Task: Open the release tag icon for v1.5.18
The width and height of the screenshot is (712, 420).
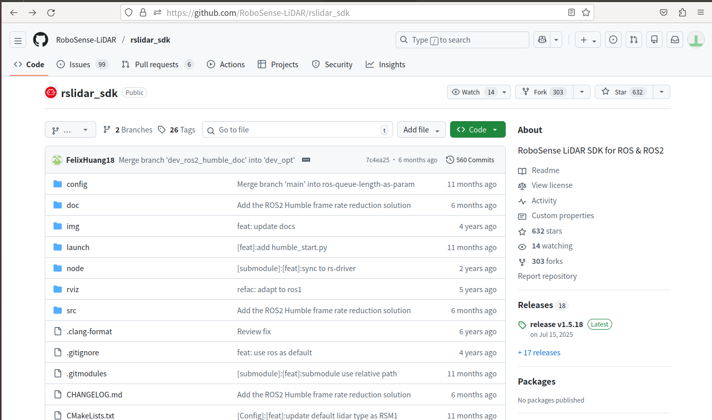Action: point(522,325)
